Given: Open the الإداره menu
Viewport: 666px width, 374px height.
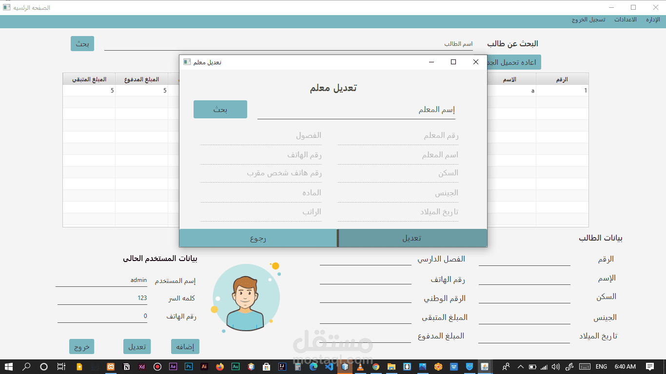Looking at the screenshot, I should [653, 20].
